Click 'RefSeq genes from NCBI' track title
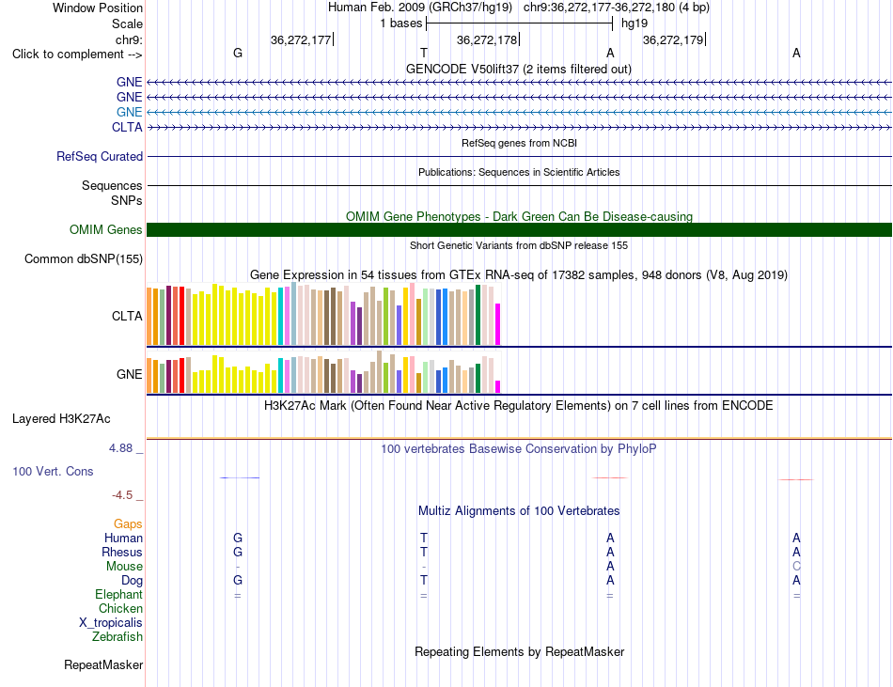893x687 pixels. coord(519,143)
